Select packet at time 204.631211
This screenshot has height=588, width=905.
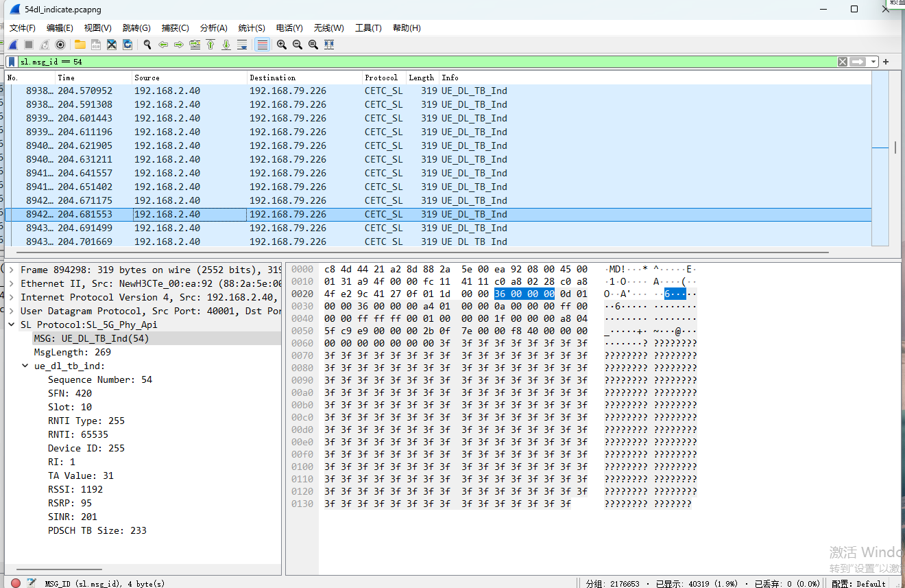click(x=438, y=159)
